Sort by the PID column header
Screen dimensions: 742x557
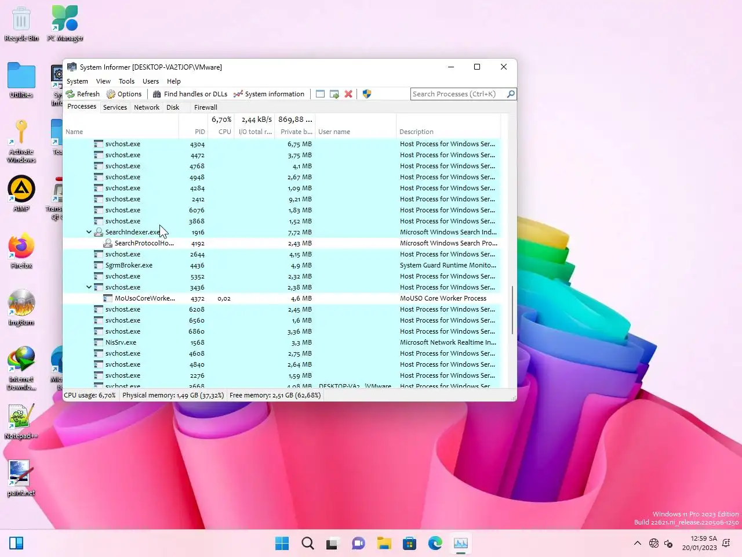(193, 132)
